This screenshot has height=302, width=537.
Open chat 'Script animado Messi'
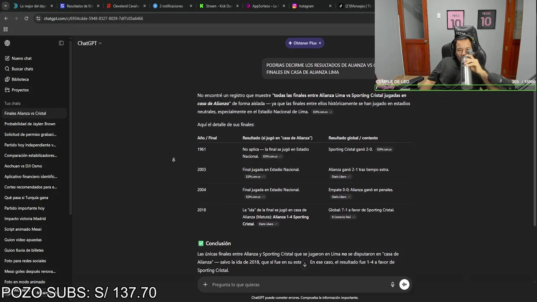[x=34, y=229]
